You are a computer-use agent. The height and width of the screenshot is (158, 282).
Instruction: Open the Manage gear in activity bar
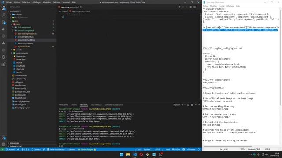(4, 144)
